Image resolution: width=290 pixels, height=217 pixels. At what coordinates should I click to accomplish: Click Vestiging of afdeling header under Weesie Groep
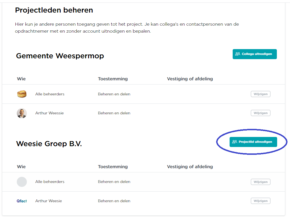[x=190, y=167]
